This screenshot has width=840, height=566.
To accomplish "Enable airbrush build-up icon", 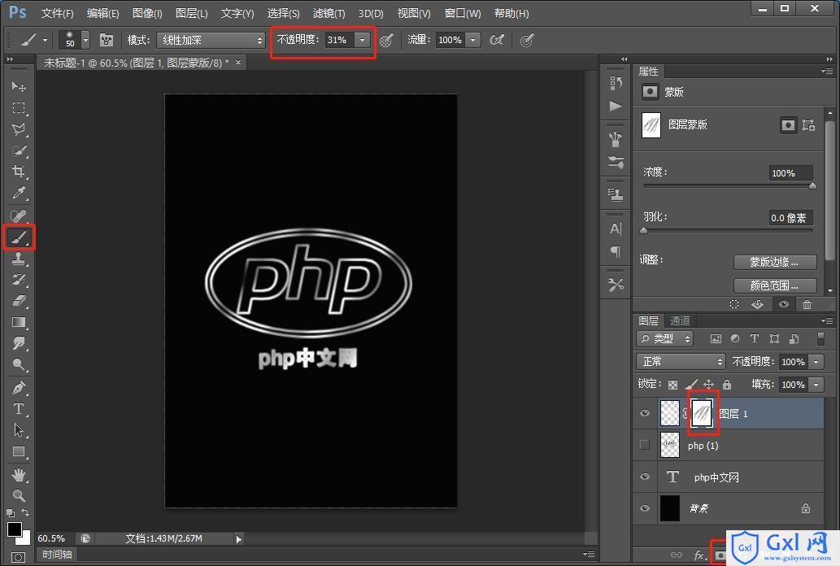I will 497,40.
